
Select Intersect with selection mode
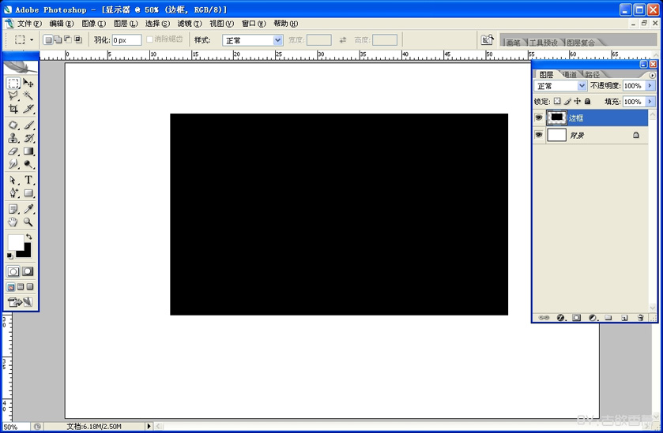(77, 40)
